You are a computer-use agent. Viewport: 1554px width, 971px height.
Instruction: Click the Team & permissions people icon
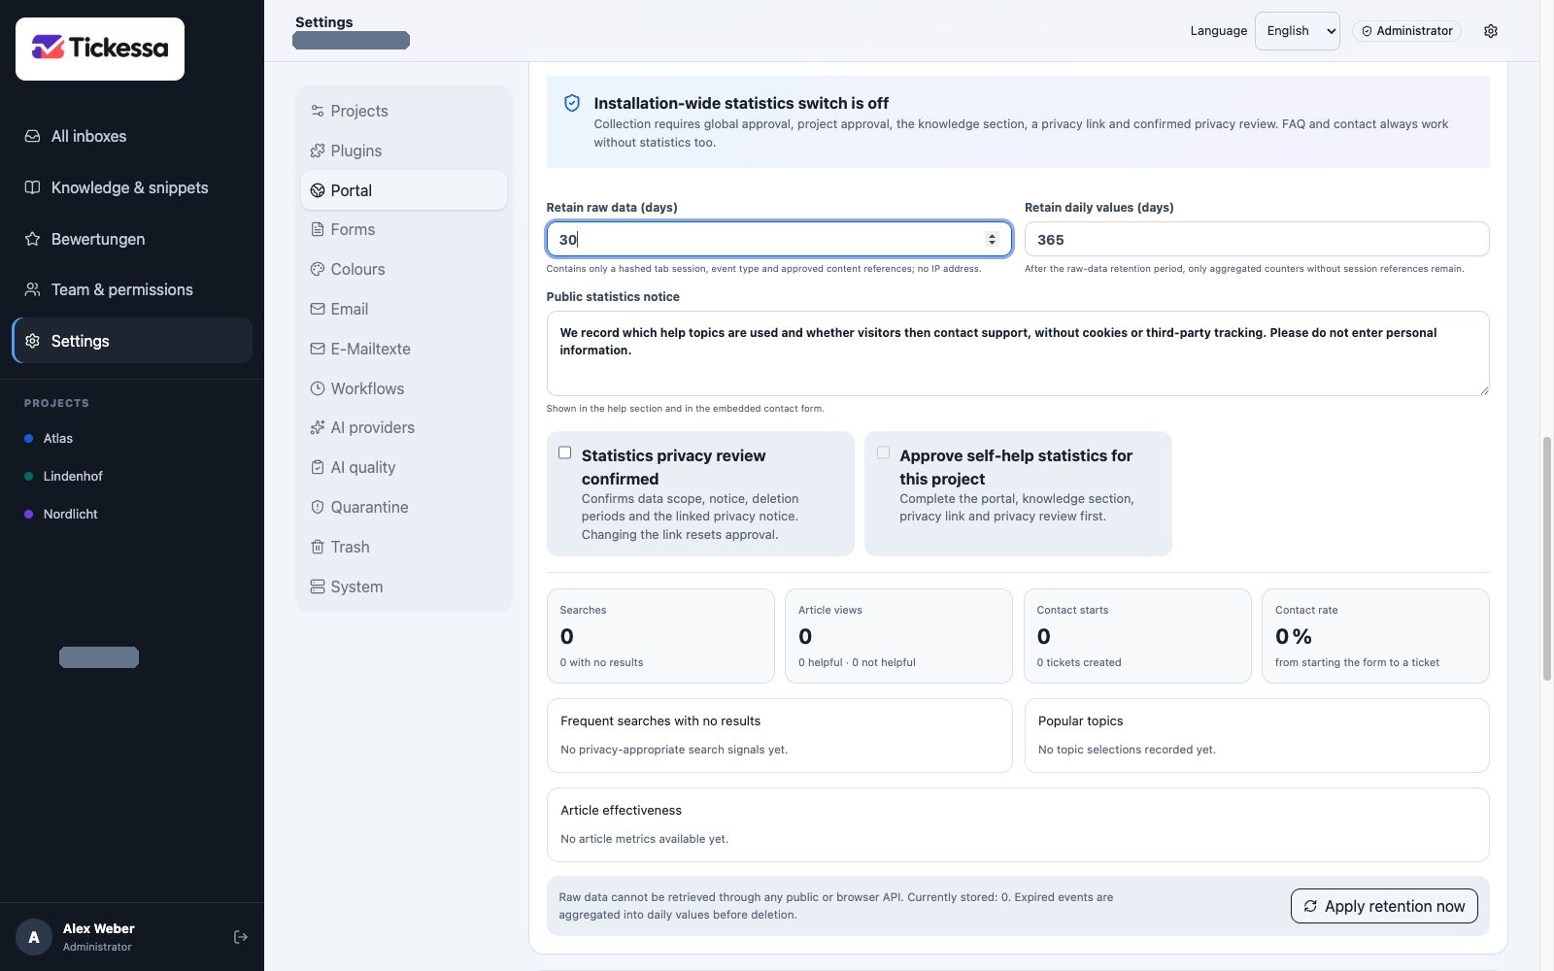click(32, 289)
